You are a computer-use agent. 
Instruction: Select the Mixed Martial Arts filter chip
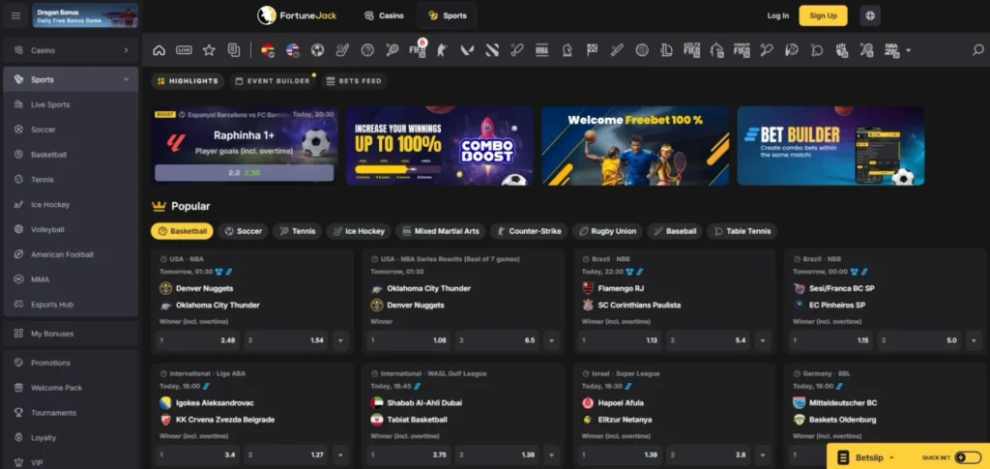point(440,231)
